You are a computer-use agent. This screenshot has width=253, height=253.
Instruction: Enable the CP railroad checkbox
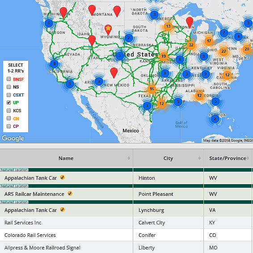pyautogui.click(x=8, y=126)
